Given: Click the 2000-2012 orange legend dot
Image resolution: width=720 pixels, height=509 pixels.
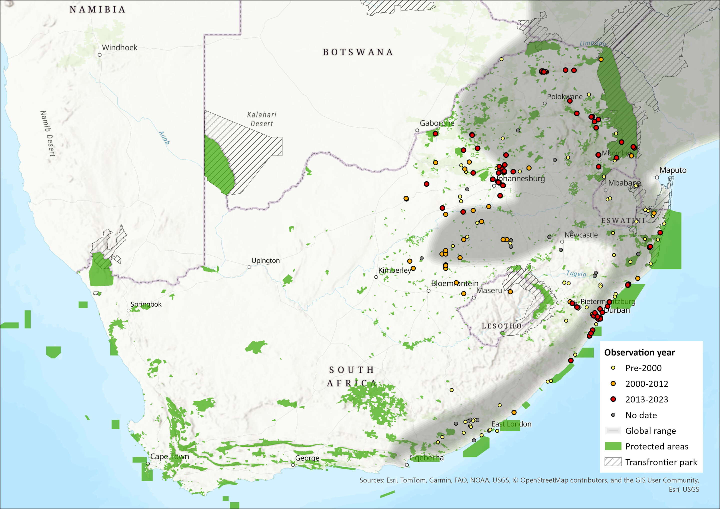Looking at the screenshot, I should (x=613, y=383).
